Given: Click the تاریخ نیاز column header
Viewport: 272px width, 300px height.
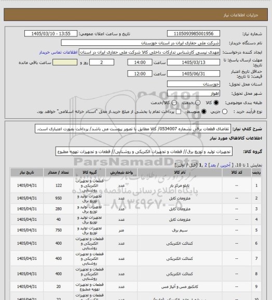Looking at the screenshot, I should 26,172.
